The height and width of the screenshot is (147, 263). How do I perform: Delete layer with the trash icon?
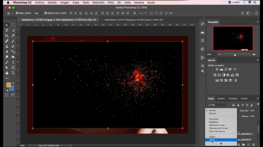[x=254, y=145]
